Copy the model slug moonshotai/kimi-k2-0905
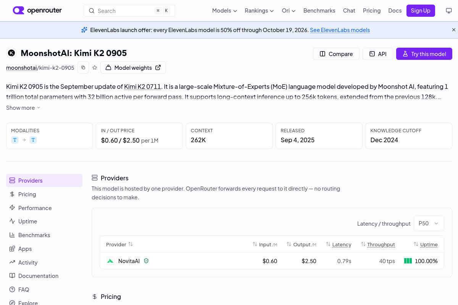Viewport: 458px width, 305px height. pyautogui.click(x=83, y=67)
